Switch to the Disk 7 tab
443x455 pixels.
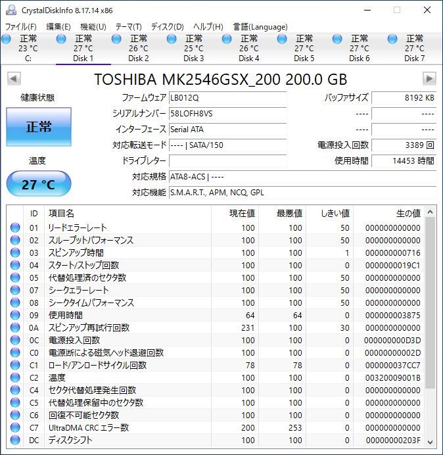(x=414, y=49)
